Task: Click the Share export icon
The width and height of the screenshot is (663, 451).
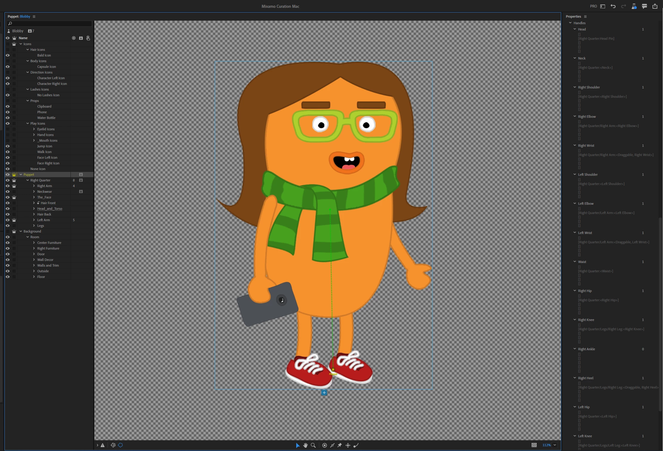Action: pos(655,6)
